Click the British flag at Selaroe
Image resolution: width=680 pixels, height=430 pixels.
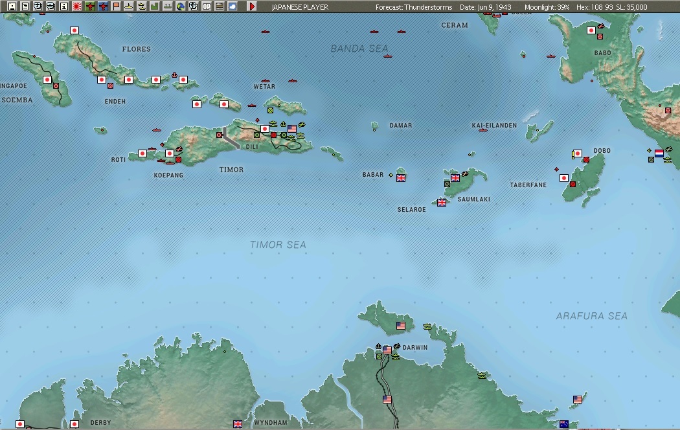coord(442,203)
